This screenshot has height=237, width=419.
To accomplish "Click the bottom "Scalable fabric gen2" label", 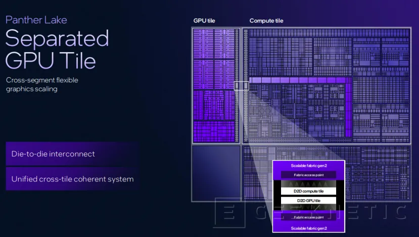I will [308, 228].
